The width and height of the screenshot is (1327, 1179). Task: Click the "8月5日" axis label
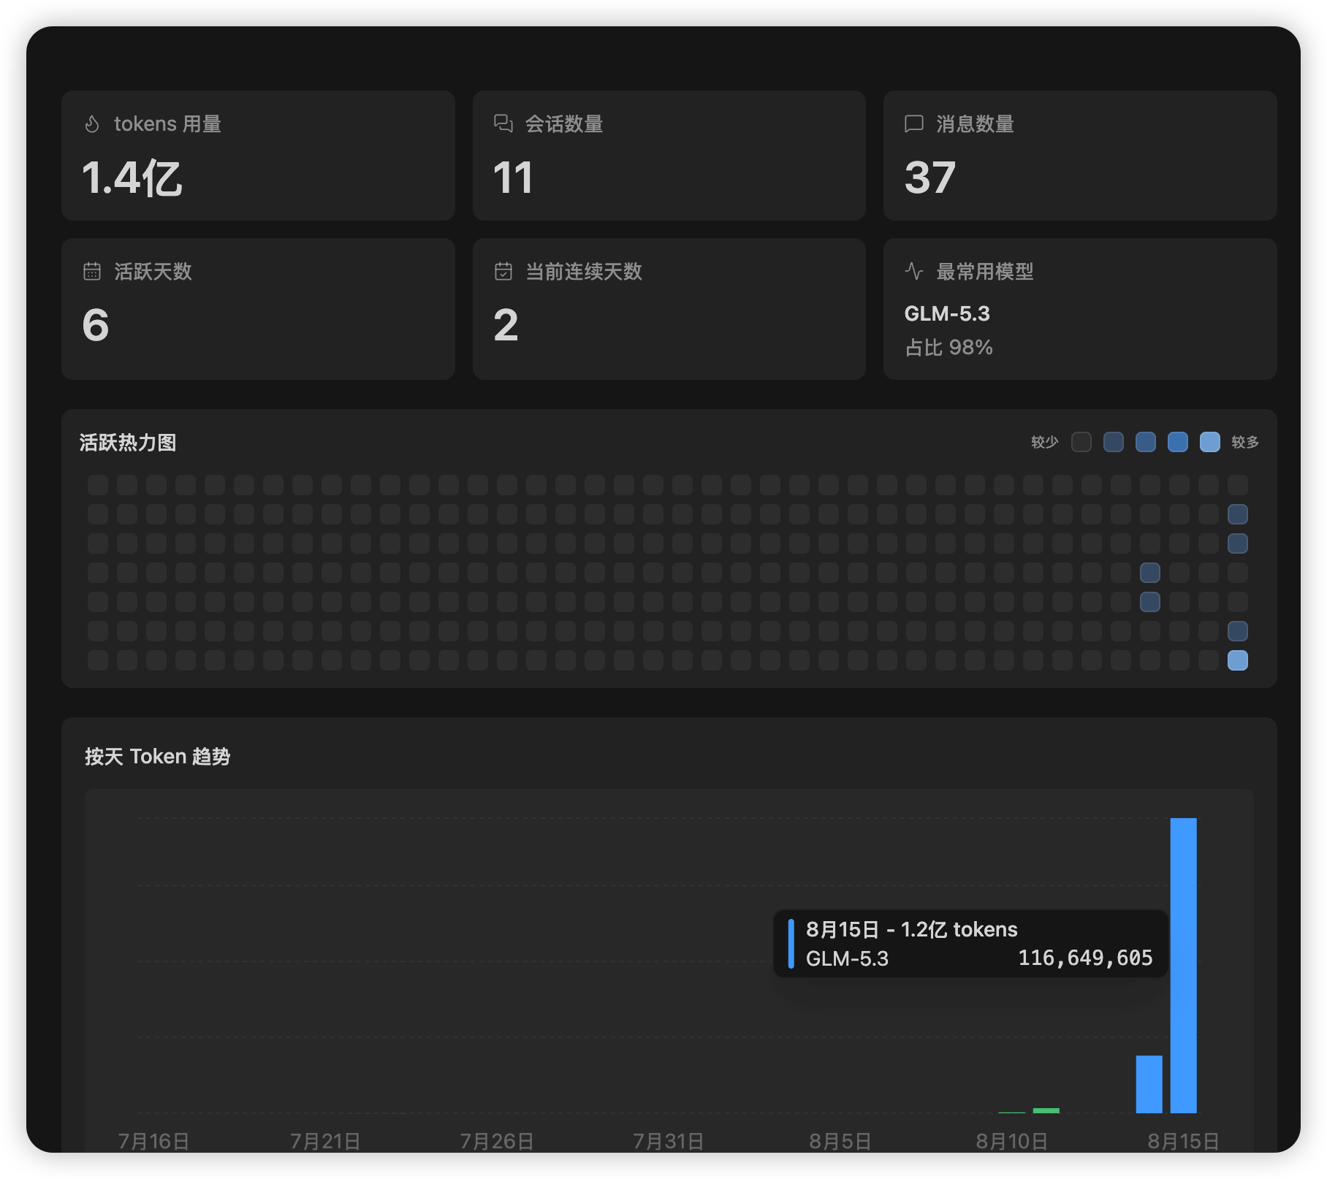[840, 1140]
